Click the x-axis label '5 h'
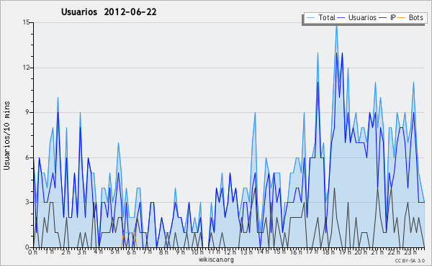 [114, 252]
